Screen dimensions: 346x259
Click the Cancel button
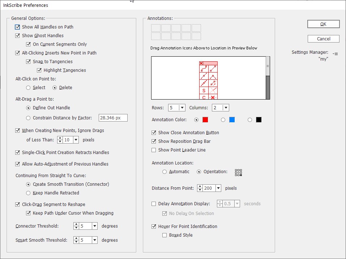(x=323, y=39)
